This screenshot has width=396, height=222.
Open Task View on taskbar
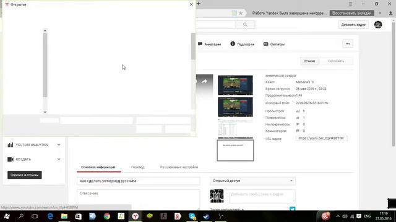(x=35, y=216)
